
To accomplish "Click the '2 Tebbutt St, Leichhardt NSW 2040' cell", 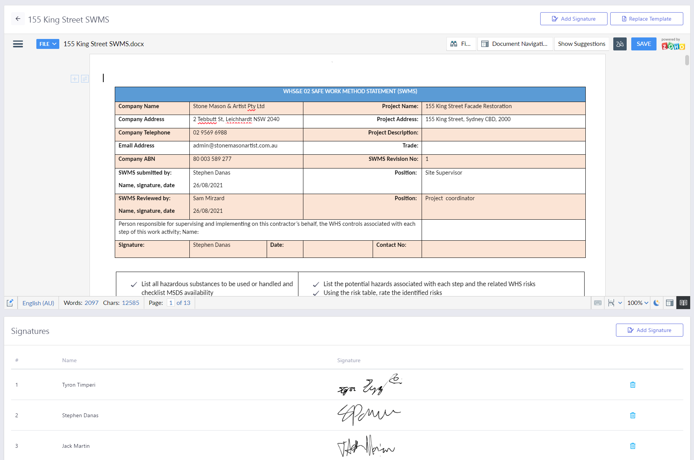I will click(x=246, y=121).
